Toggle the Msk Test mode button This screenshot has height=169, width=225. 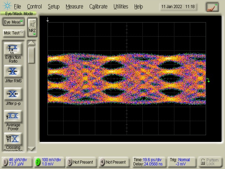tap(13, 33)
